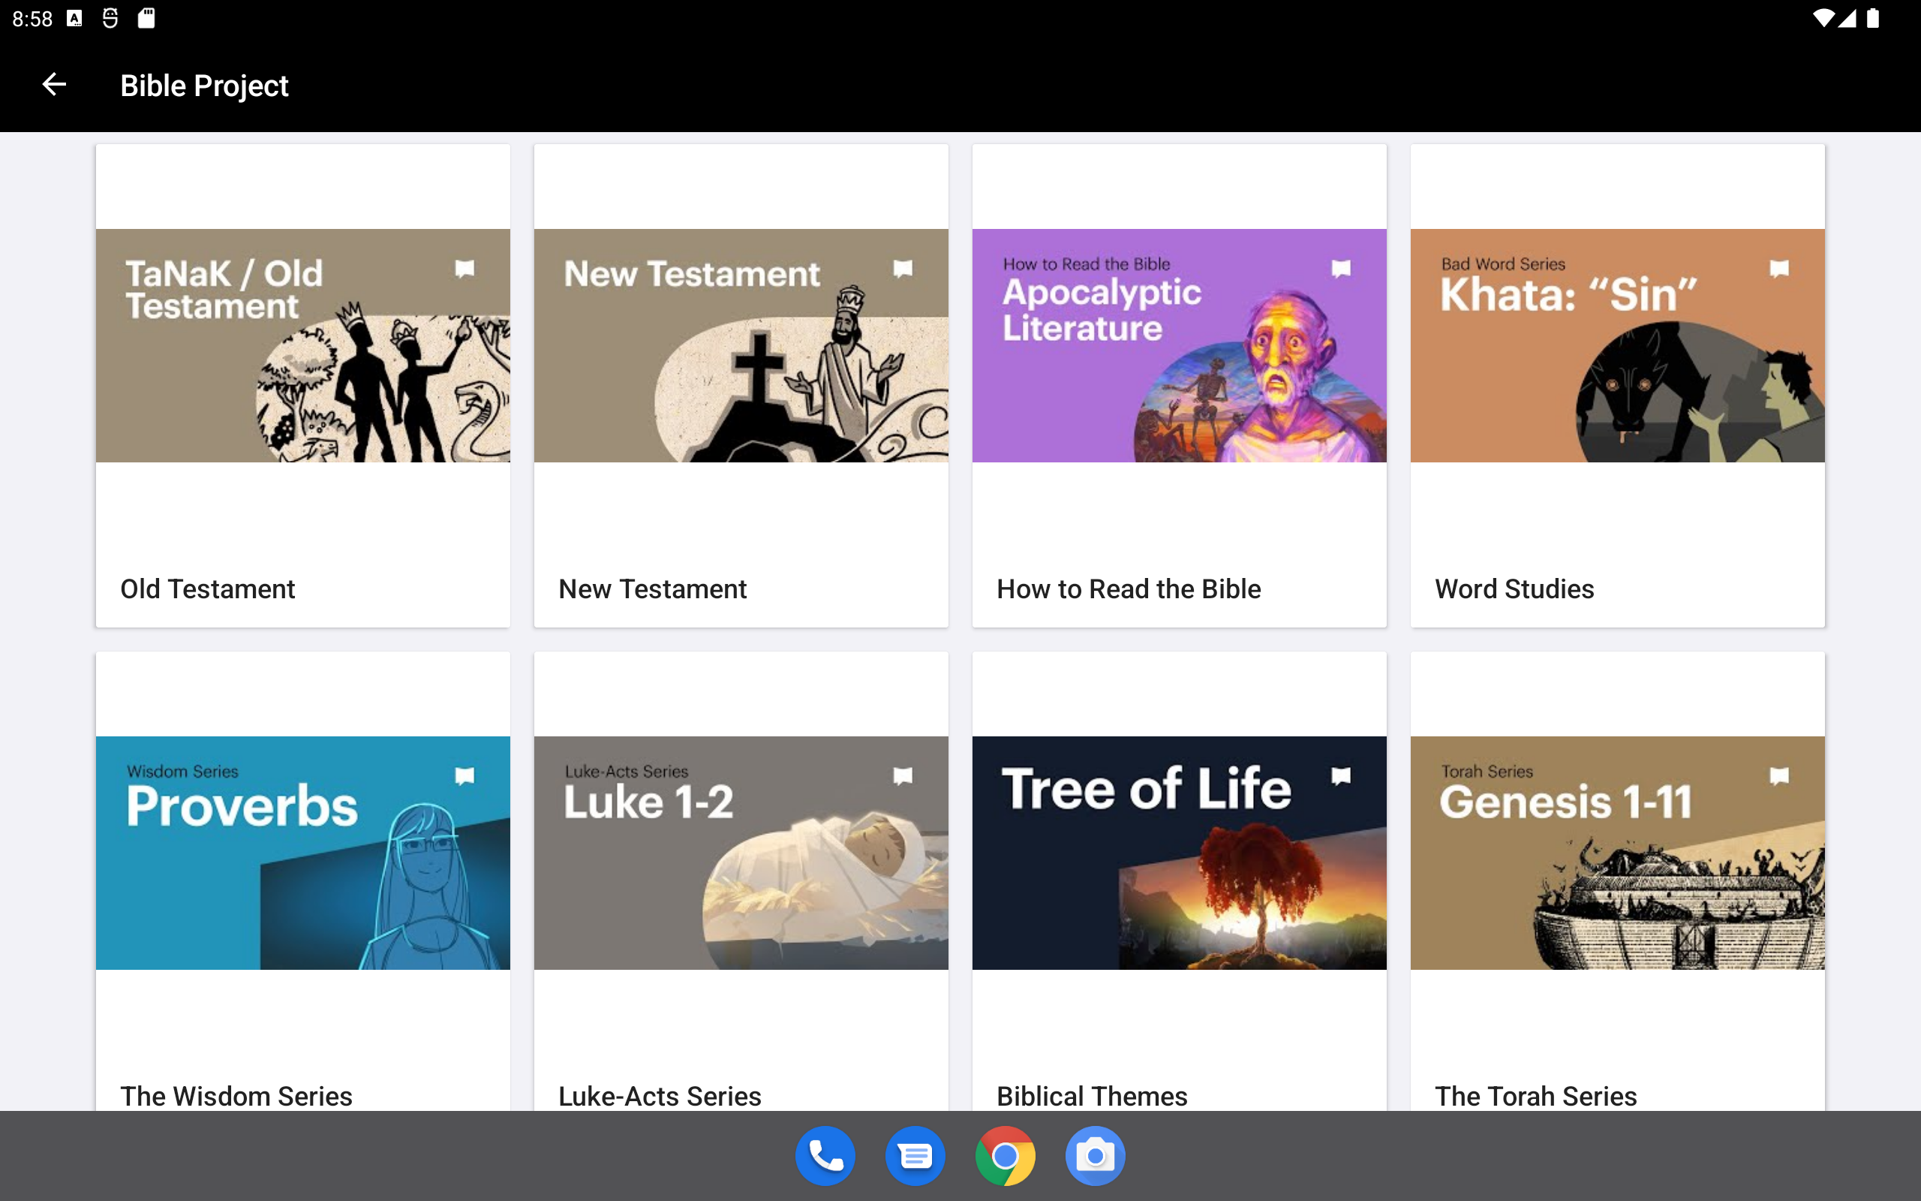Viewport: 1921px width, 1201px height.
Task: Tap flag icon on New Testament thumbnail
Action: [x=903, y=269]
